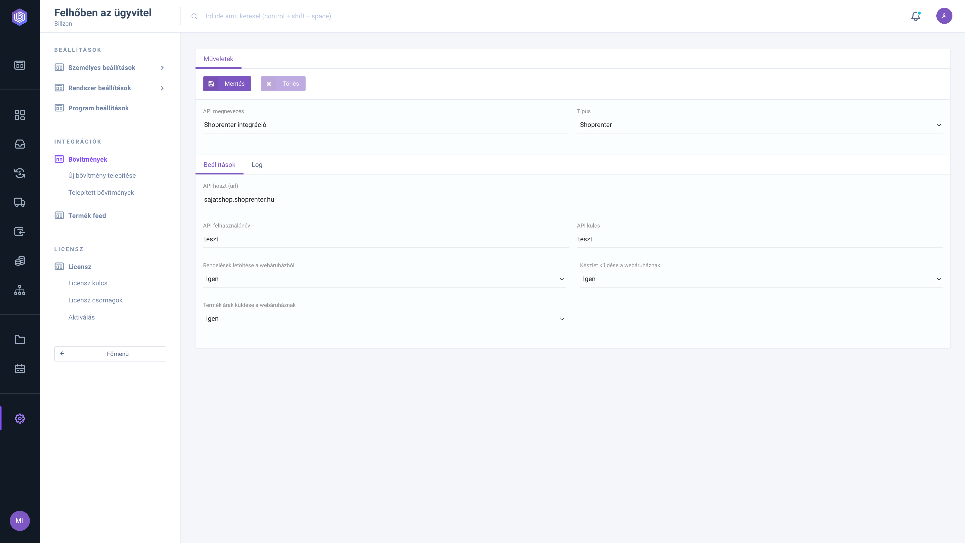This screenshot has width=965, height=543.
Task: Open the notifications bell
Action: 915,16
